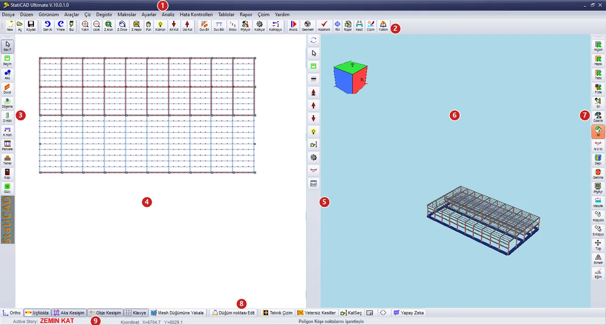Toggle the 3D view button
Viewport: 606px width, 325px height.
[598, 132]
